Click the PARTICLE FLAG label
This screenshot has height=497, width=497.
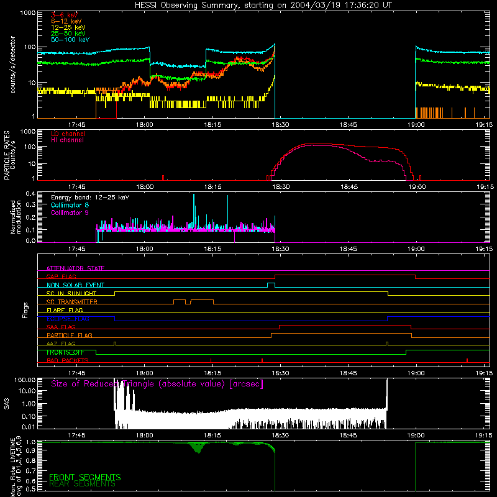pyautogui.click(x=70, y=335)
